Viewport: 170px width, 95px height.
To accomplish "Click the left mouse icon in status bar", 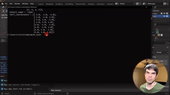I will click(2, 94).
